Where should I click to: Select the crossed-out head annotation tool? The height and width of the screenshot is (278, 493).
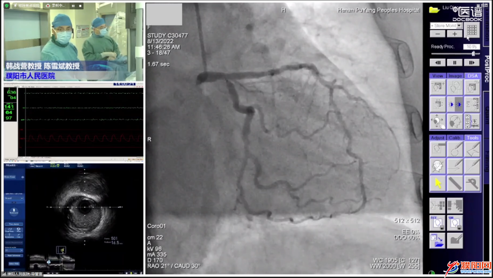tap(437, 166)
